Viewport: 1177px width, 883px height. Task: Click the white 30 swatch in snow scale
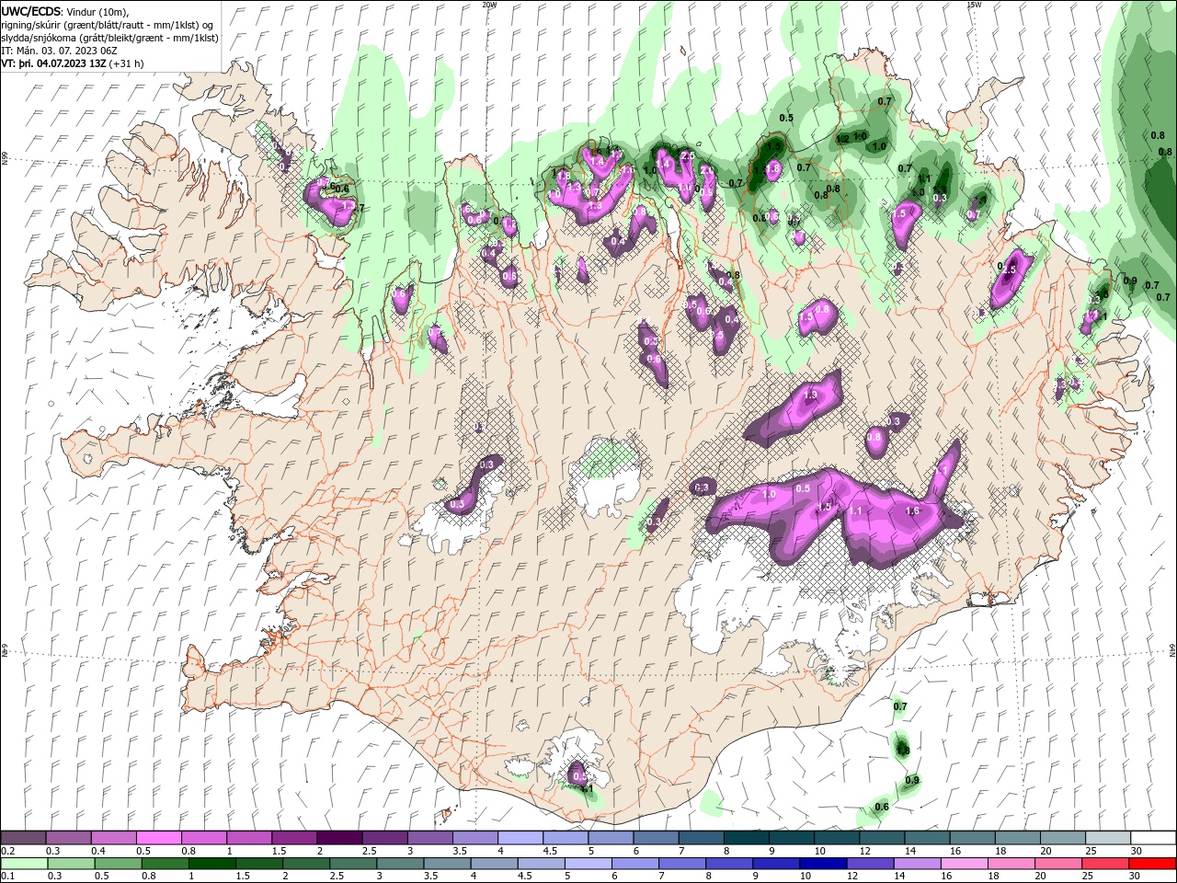(x=1153, y=838)
